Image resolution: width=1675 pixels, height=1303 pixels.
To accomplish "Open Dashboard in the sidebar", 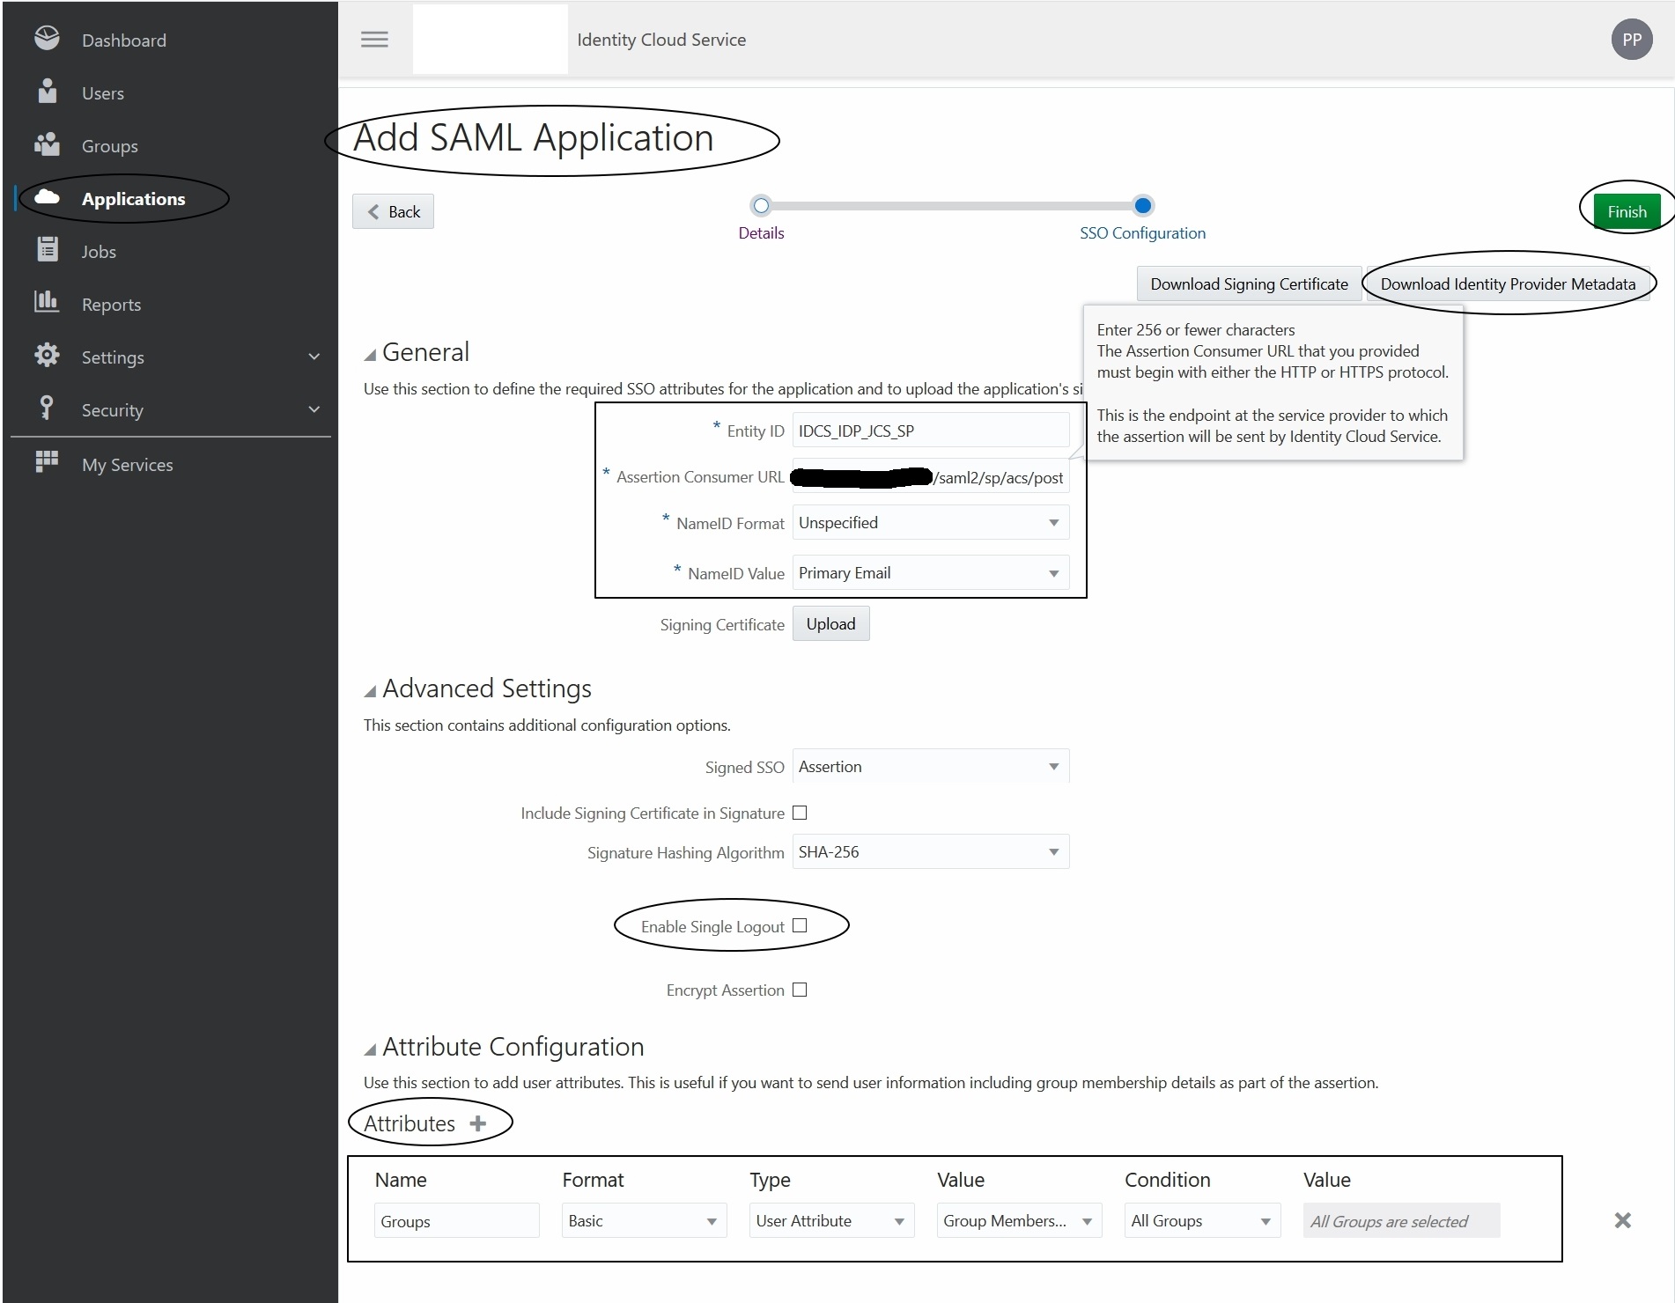I will pos(124,40).
